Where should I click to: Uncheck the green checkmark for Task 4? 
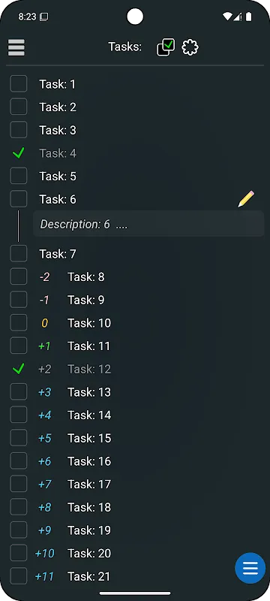click(18, 153)
